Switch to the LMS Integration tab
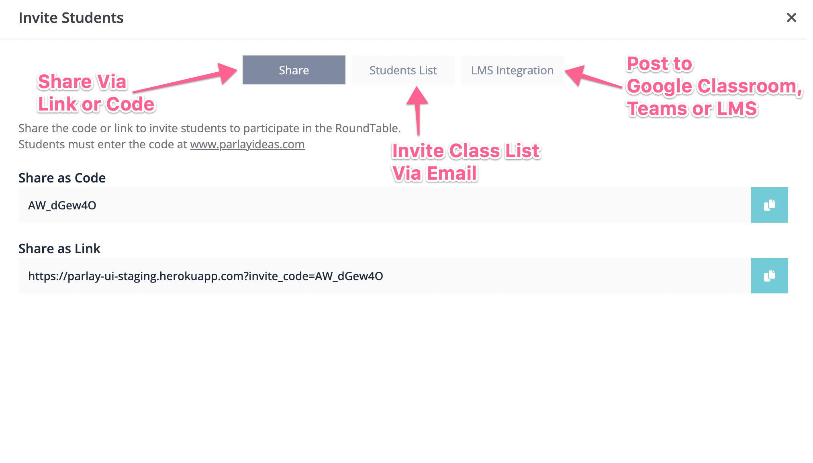 click(511, 70)
